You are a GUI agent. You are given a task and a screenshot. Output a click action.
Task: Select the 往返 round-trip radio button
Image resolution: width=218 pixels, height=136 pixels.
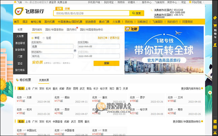(x=44, y=38)
